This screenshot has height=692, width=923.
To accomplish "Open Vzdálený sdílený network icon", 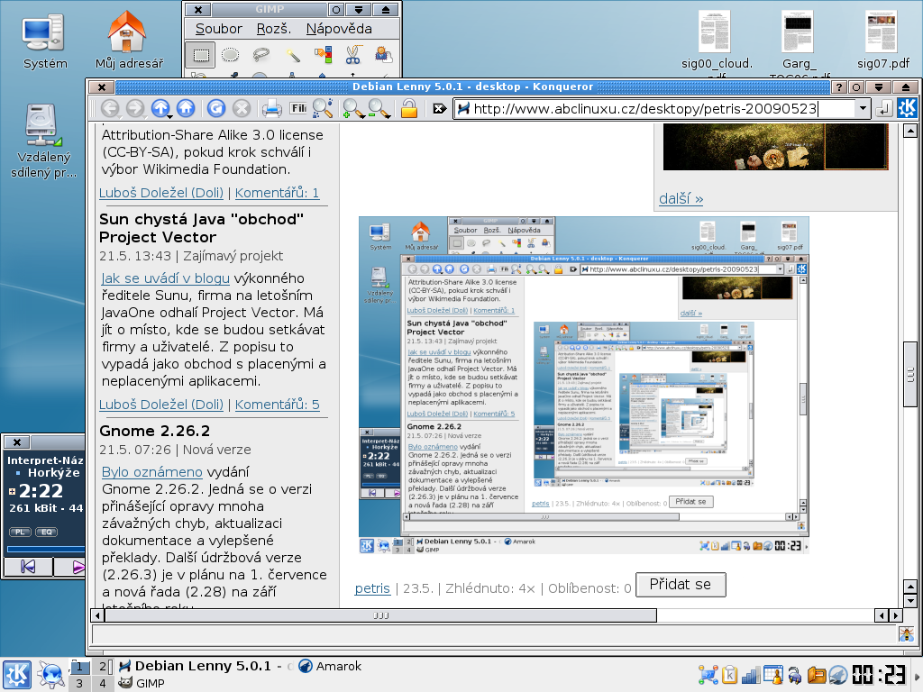I will pos(43,141).
